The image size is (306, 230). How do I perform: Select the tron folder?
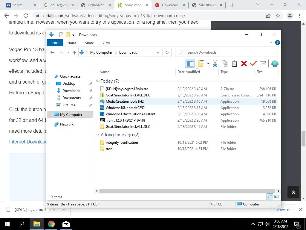tap(109, 149)
